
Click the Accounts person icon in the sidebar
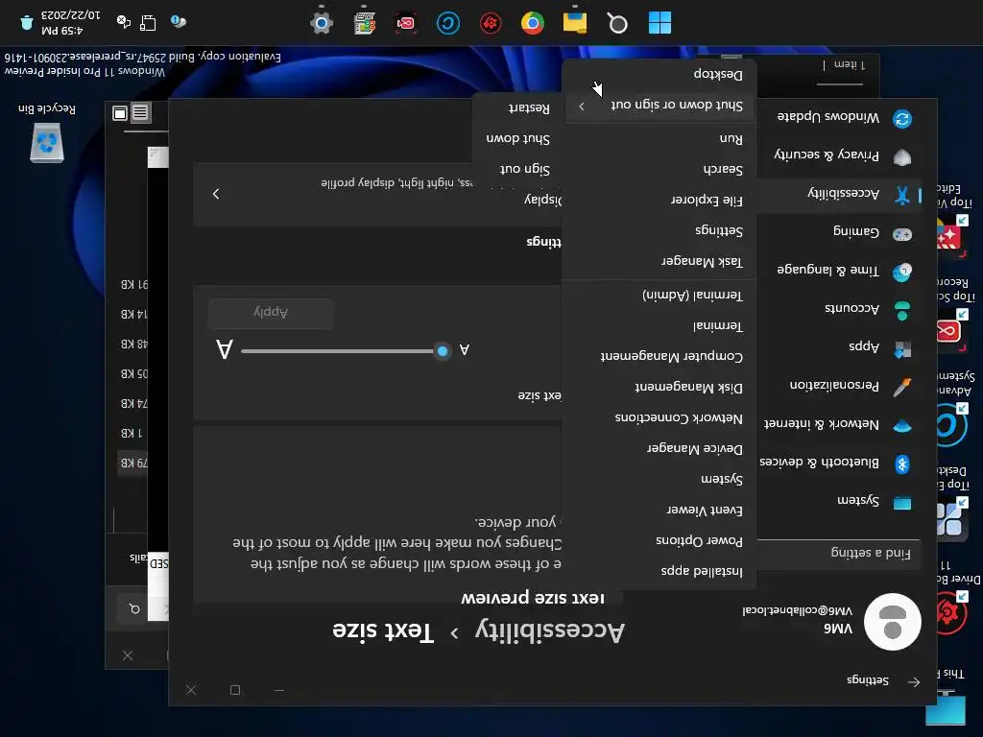902,310
